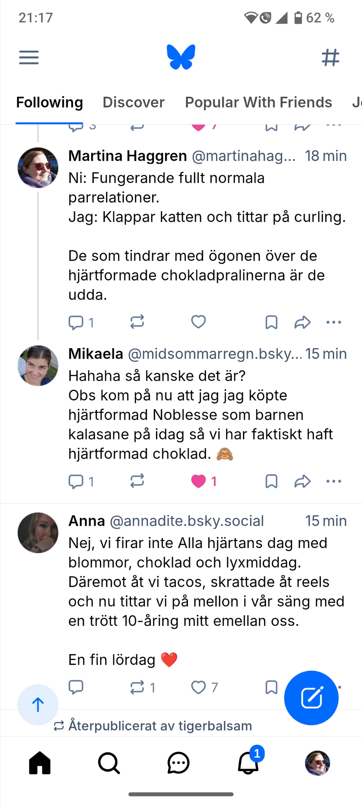362x806 pixels.
Task: Tap the compose new post button
Action: [x=311, y=698]
